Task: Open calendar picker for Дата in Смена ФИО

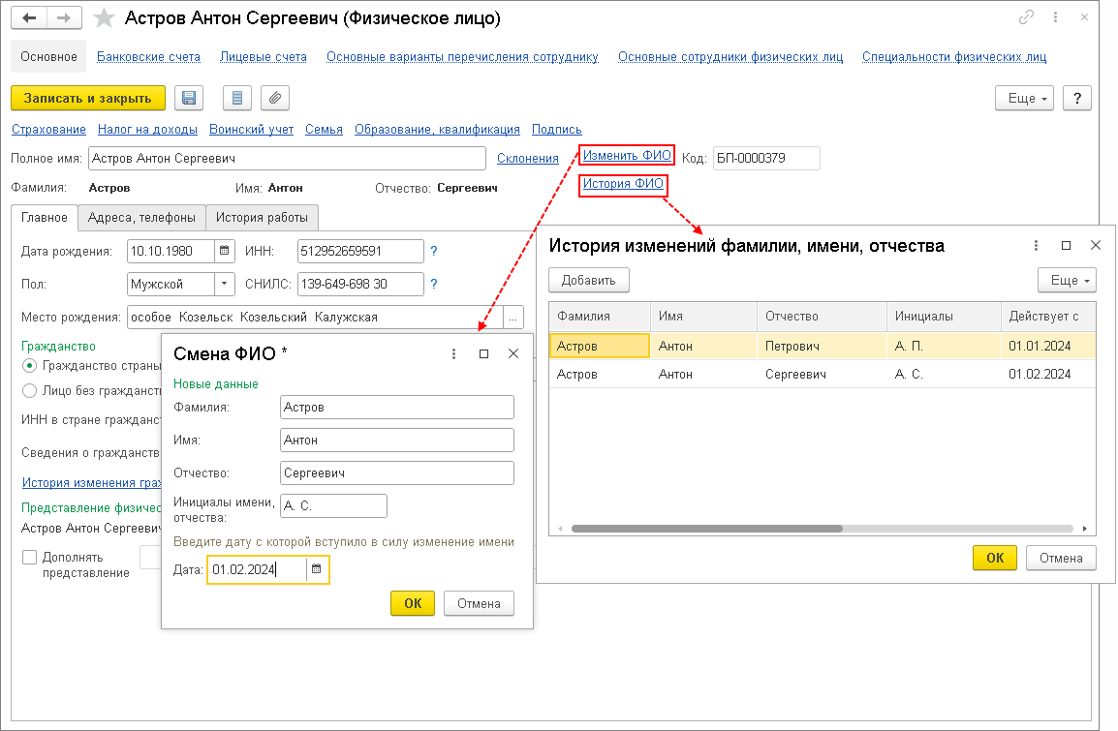Action: point(317,569)
